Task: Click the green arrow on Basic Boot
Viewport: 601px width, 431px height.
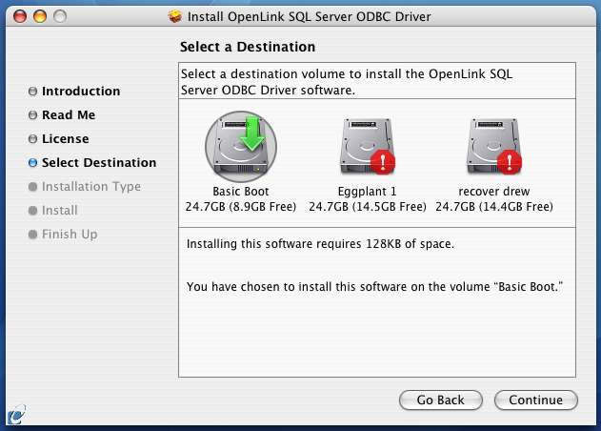Action: click(x=251, y=133)
